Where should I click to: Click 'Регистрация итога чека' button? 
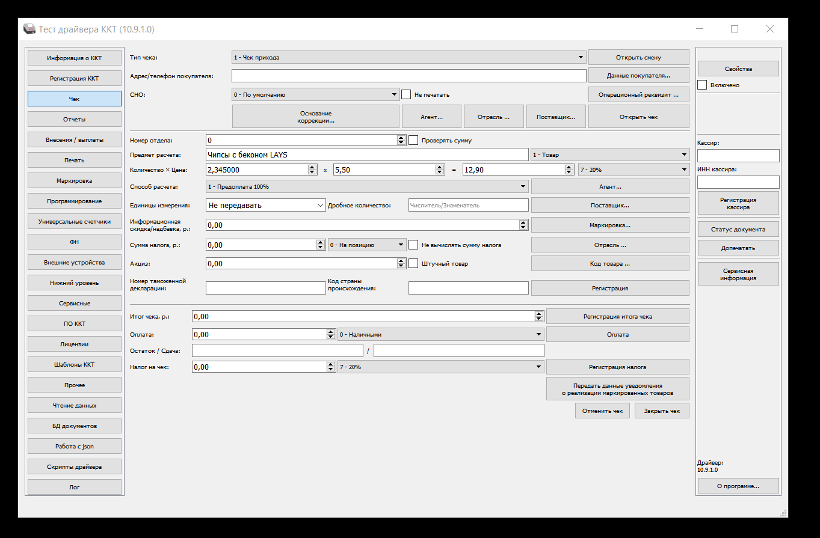[618, 316]
